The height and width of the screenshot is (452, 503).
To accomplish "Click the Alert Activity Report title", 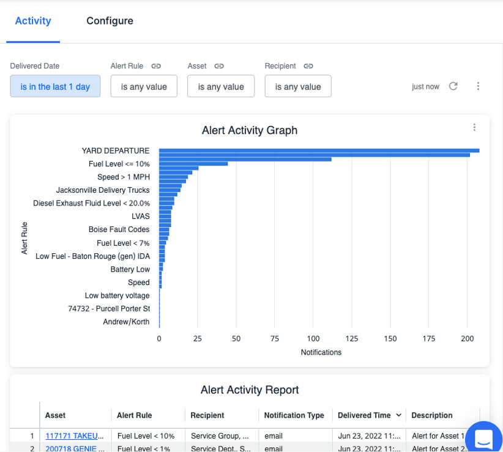I will pos(250,390).
